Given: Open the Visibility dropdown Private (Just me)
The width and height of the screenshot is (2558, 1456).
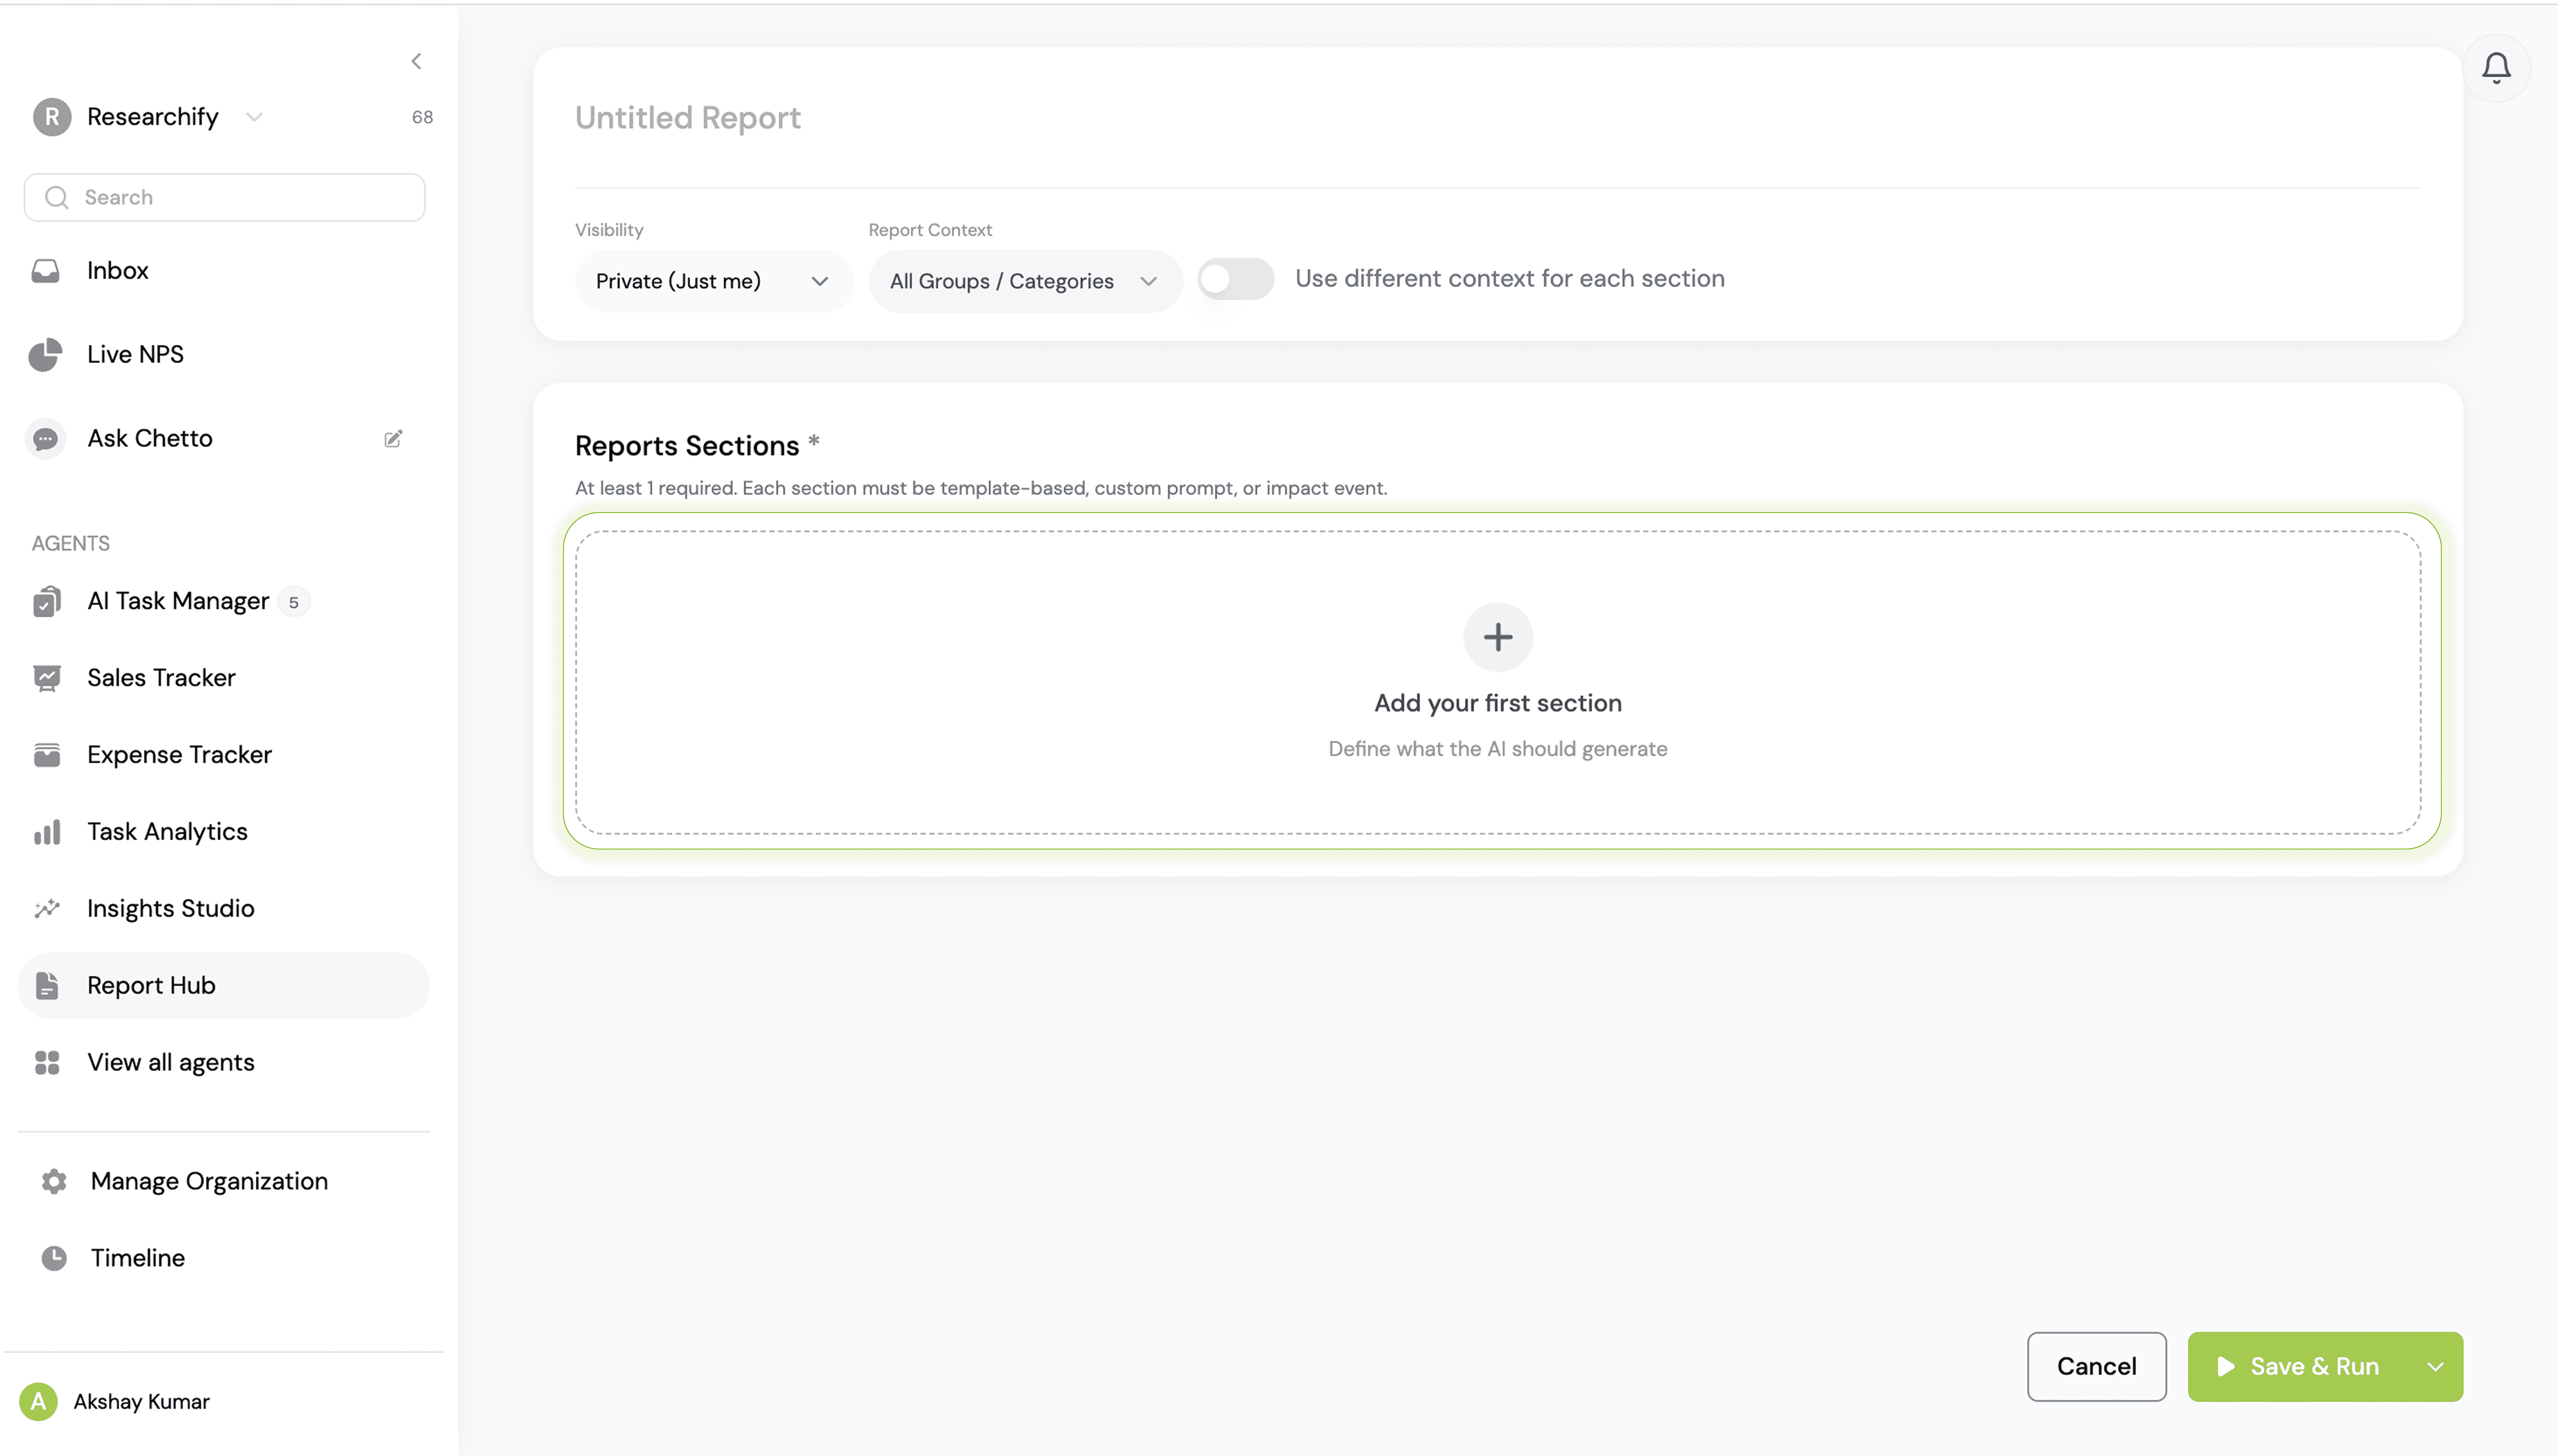Looking at the screenshot, I should pos(712,281).
